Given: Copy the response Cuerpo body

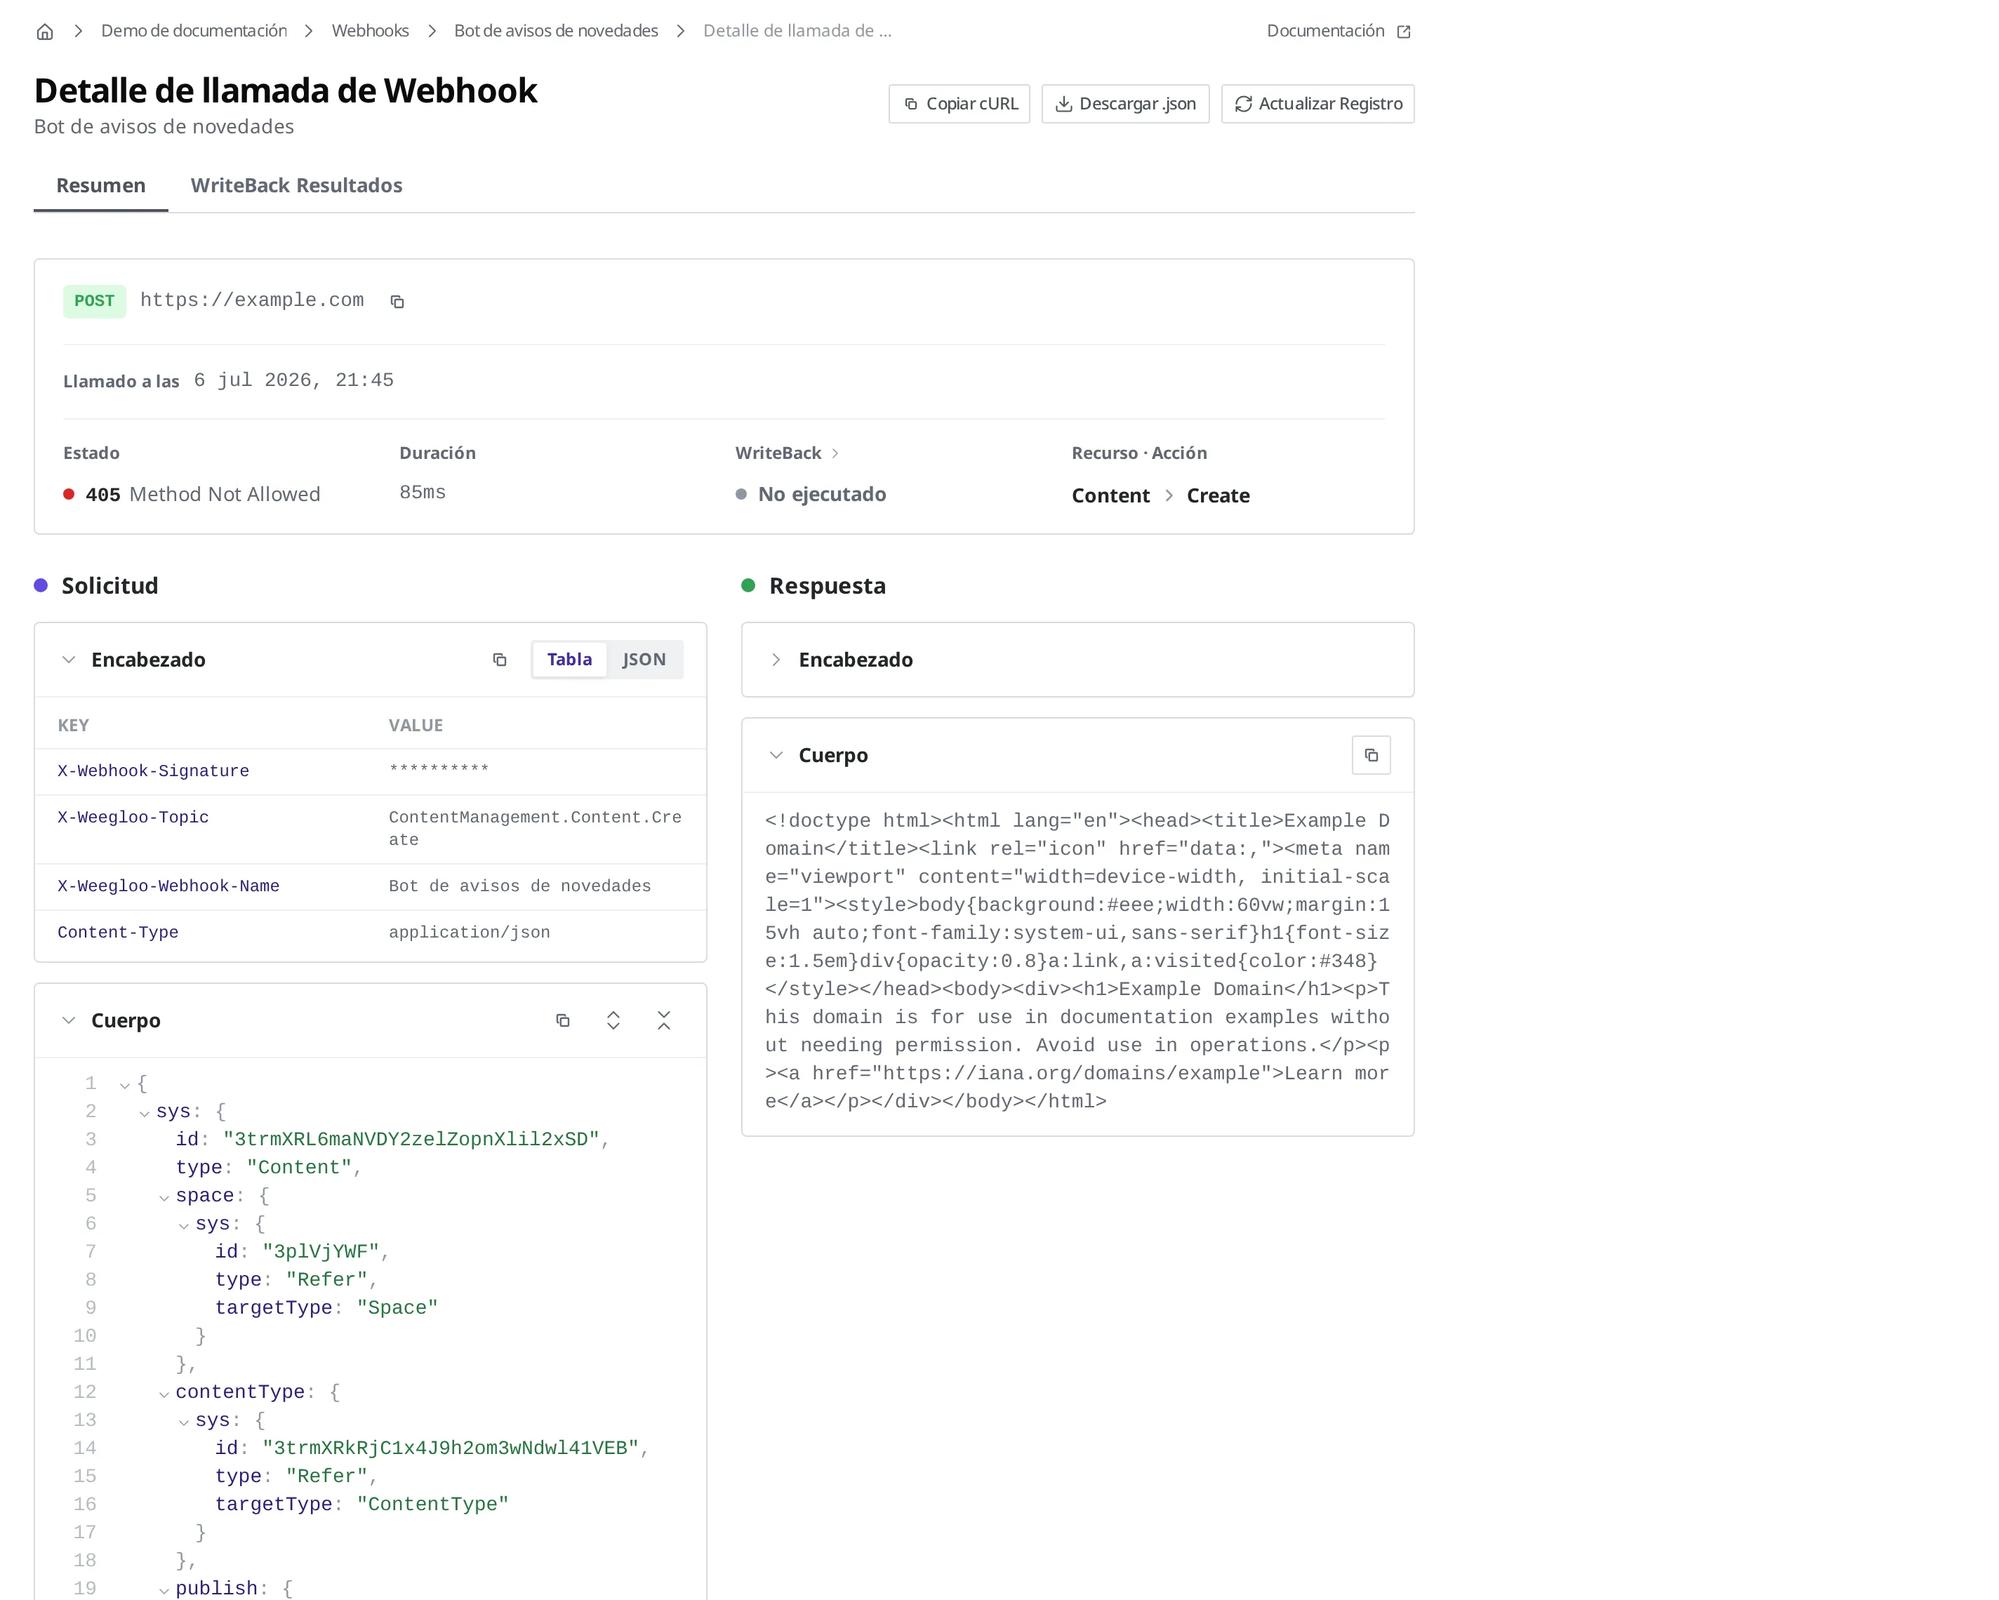Looking at the screenshot, I should click(x=1372, y=756).
